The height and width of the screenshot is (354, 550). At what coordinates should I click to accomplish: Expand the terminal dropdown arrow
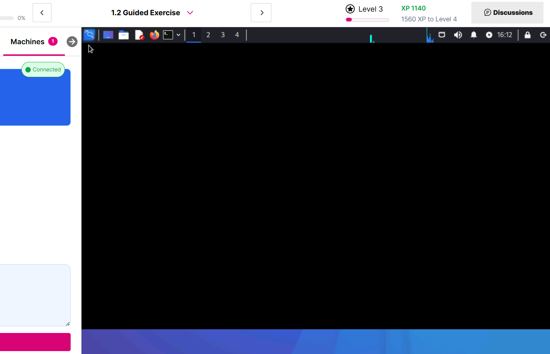tap(179, 35)
